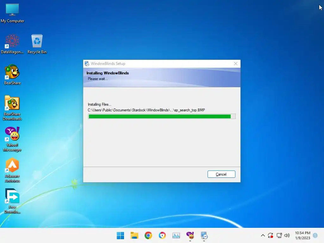Screen dimensions: 324x243
Task: Open the Windows Start menu
Action: 120,235
